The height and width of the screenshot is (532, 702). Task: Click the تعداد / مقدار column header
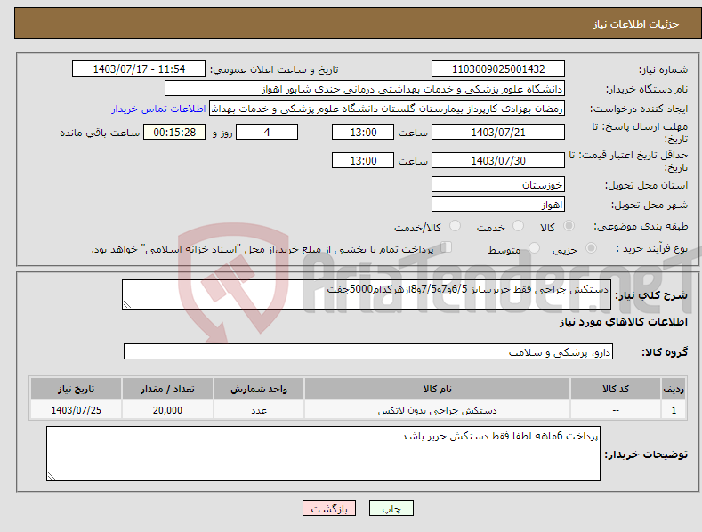(167, 389)
